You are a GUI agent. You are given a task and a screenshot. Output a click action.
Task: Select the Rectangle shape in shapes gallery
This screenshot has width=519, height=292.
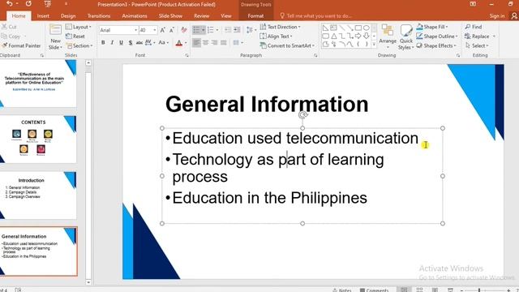click(358, 28)
